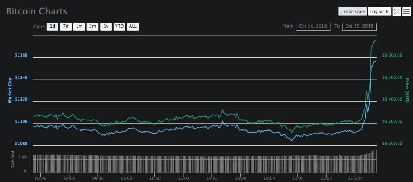
Task: Click the $6,300.00 price tick
Action: tap(392, 121)
